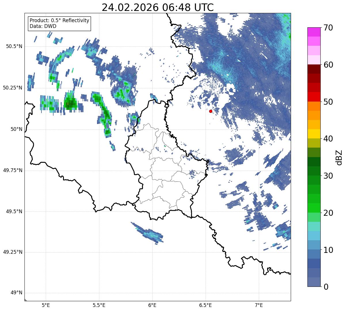The width and height of the screenshot is (346, 311).
Task: Click the latitude label 50.25°N
Action: [13, 88]
